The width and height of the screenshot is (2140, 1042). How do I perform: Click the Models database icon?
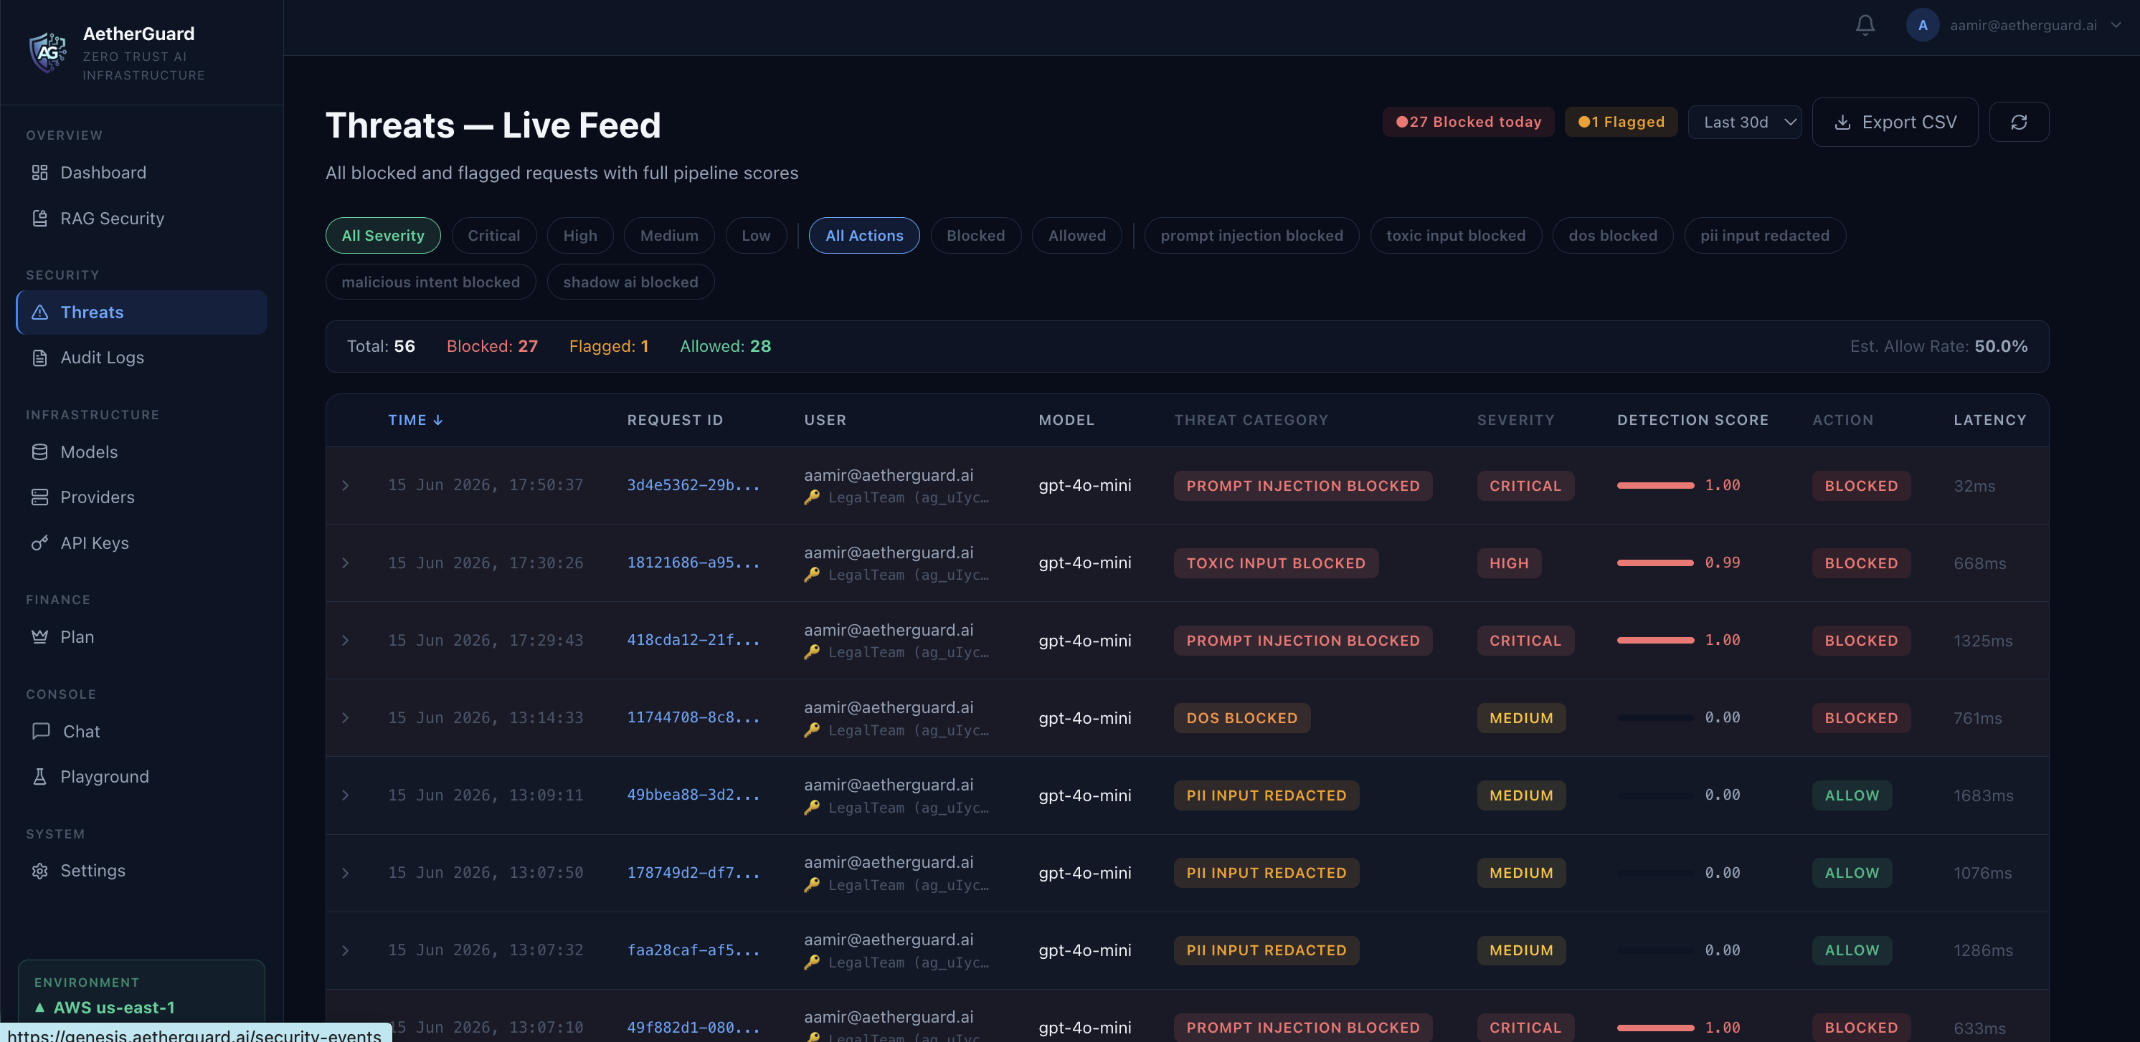[40, 451]
